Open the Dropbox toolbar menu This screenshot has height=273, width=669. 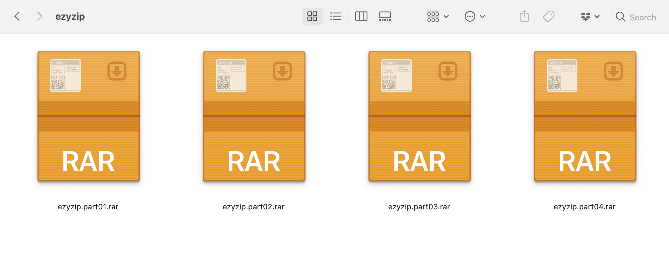tap(590, 16)
